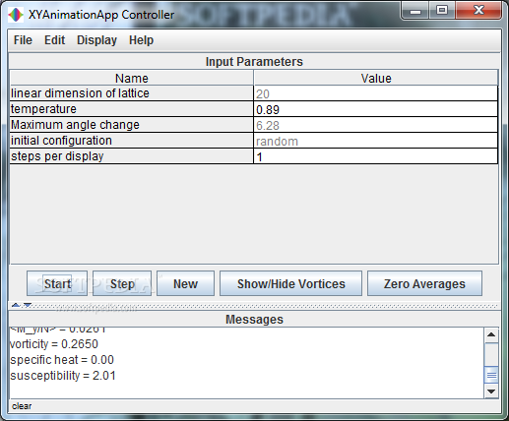Edit the temperature value field 0.89

[x=376, y=109]
